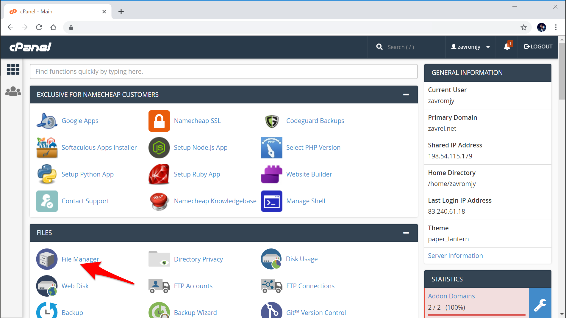
Task: Click the File Manager text link
Action: point(80,259)
